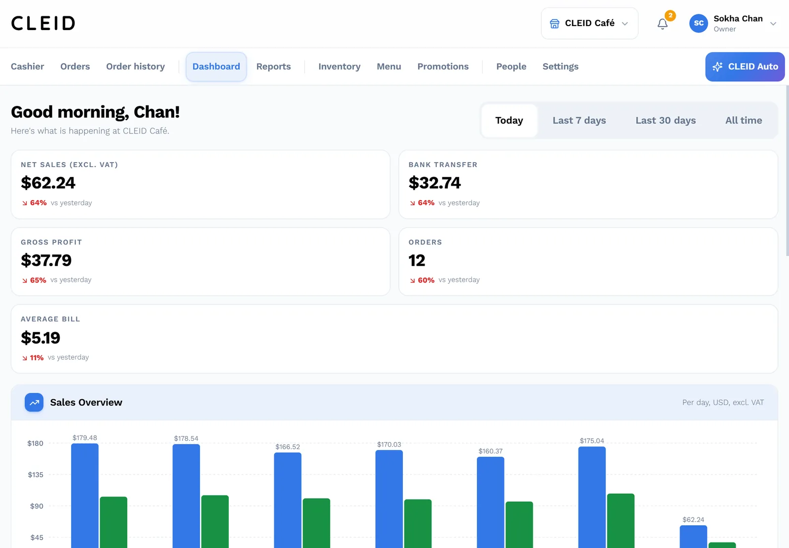The image size is (789, 548).
Task: Open the notifications bell icon
Action: pos(662,24)
